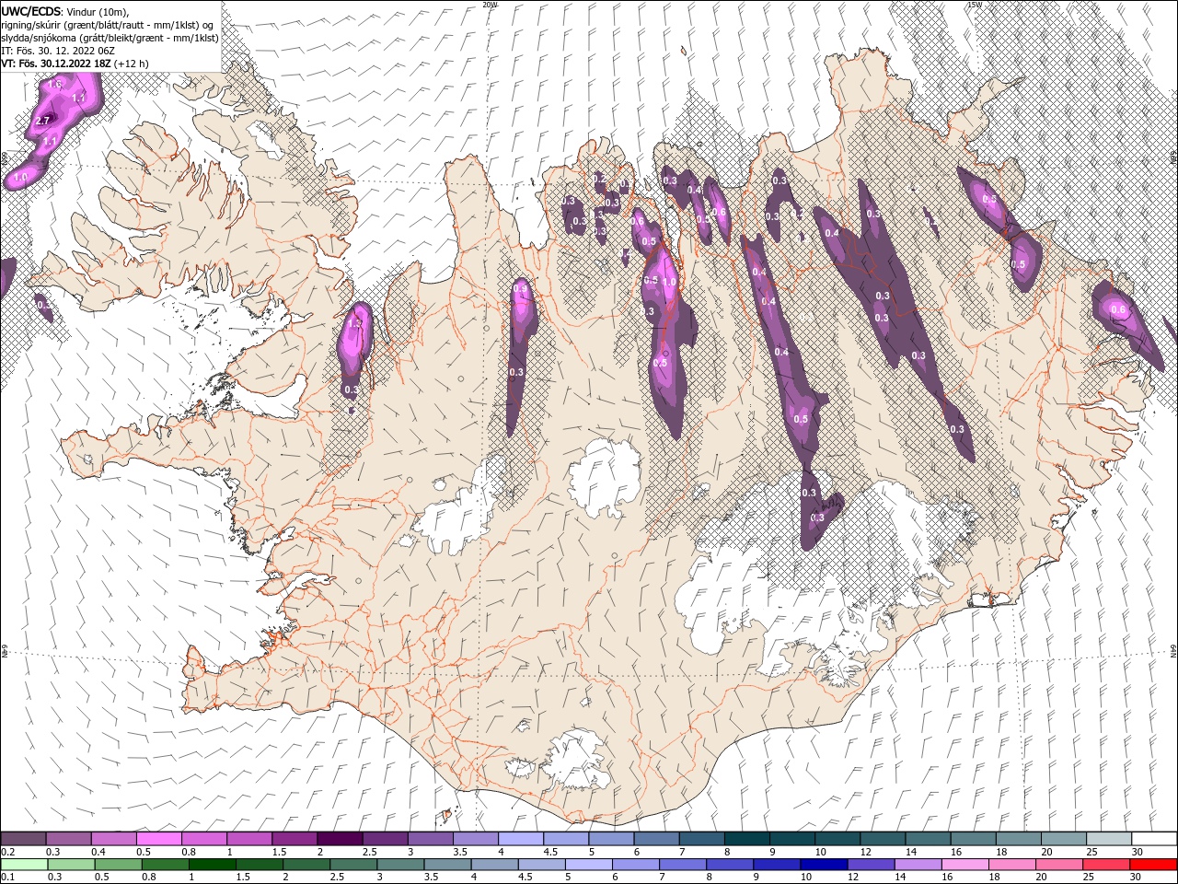Click bottom-row bright red swatch labeled 30
Screen dimensions: 1178x884
pyautogui.click(x=1154, y=865)
